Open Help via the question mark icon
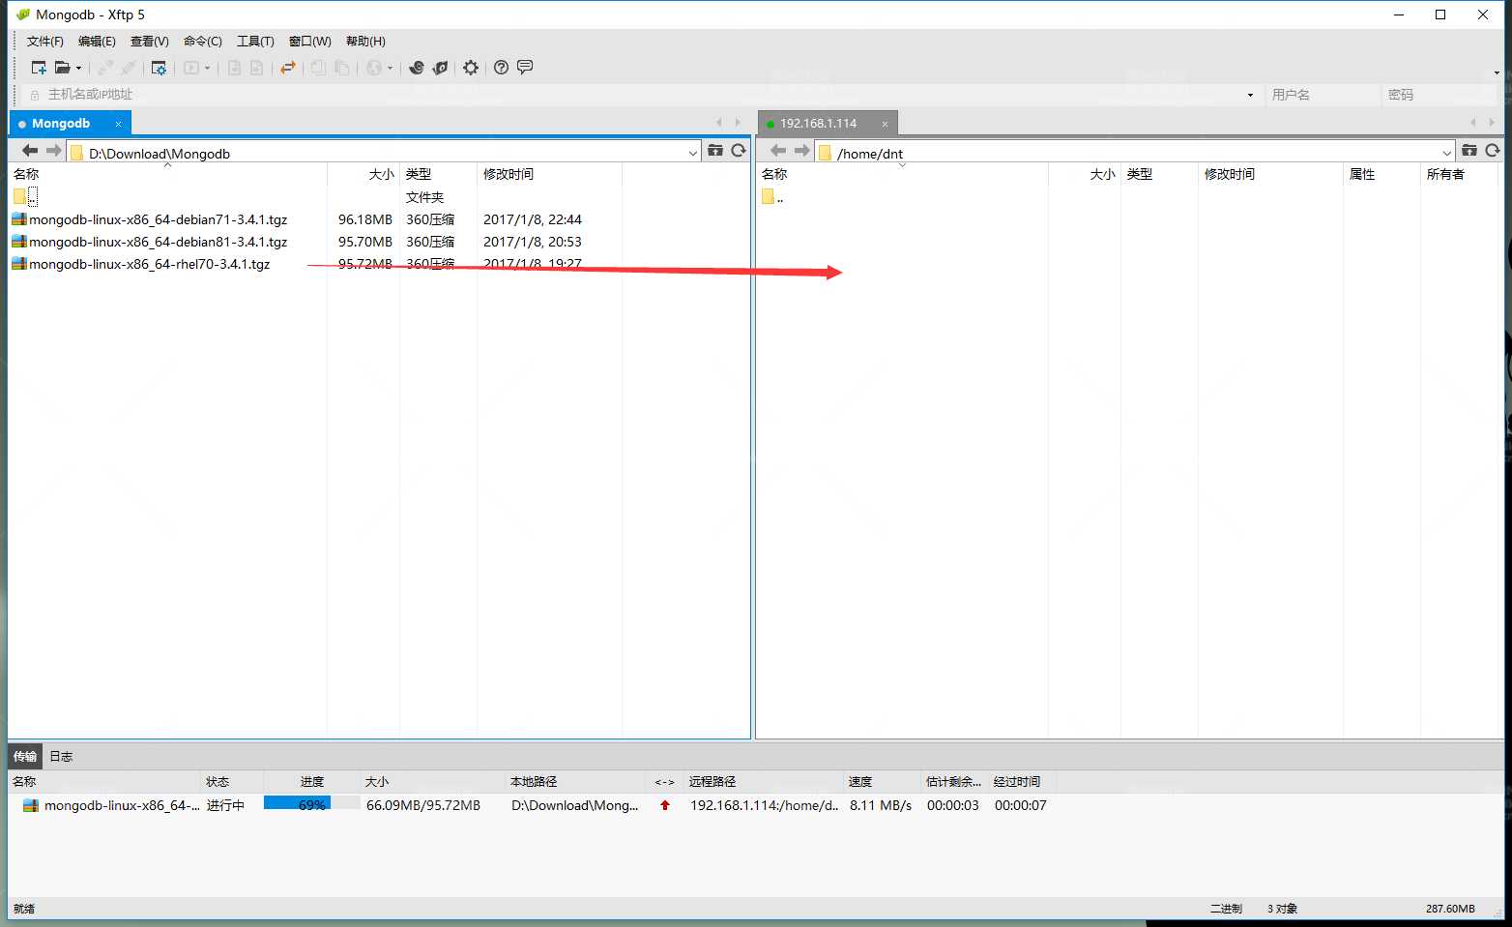The height and width of the screenshot is (927, 1512). (x=501, y=68)
